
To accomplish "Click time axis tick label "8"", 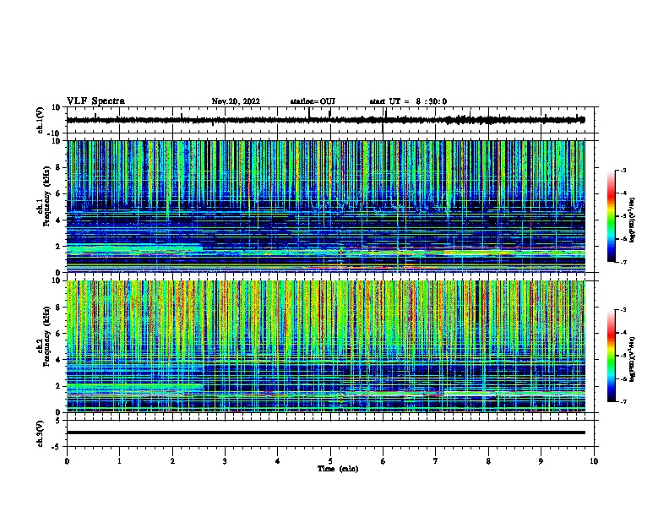I will (488, 461).
